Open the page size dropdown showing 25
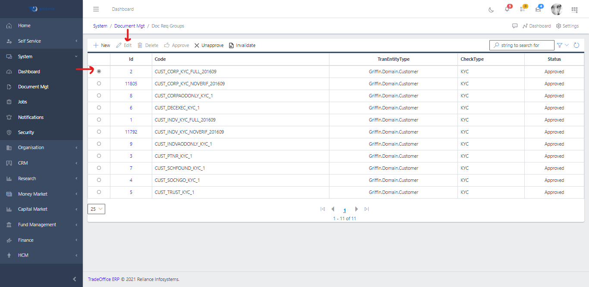Screen dimensions: 589x287 pos(96,209)
